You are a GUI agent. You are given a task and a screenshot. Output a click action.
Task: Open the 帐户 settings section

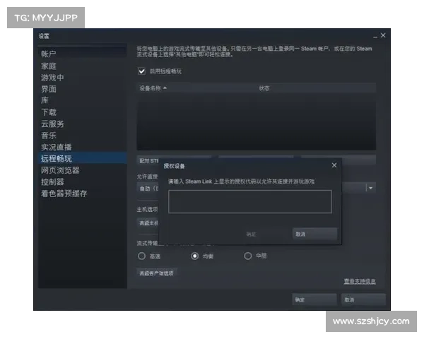[x=83, y=54]
